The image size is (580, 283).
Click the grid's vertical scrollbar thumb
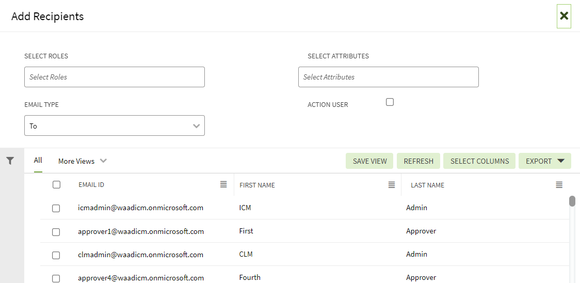tap(572, 201)
